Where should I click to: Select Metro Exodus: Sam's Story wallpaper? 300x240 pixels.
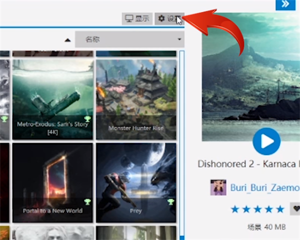coord(52,97)
